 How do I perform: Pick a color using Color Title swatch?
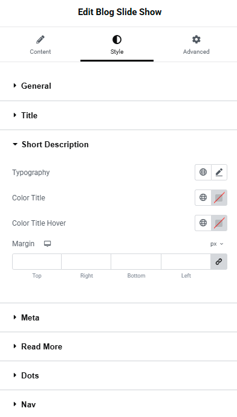pos(219,197)
